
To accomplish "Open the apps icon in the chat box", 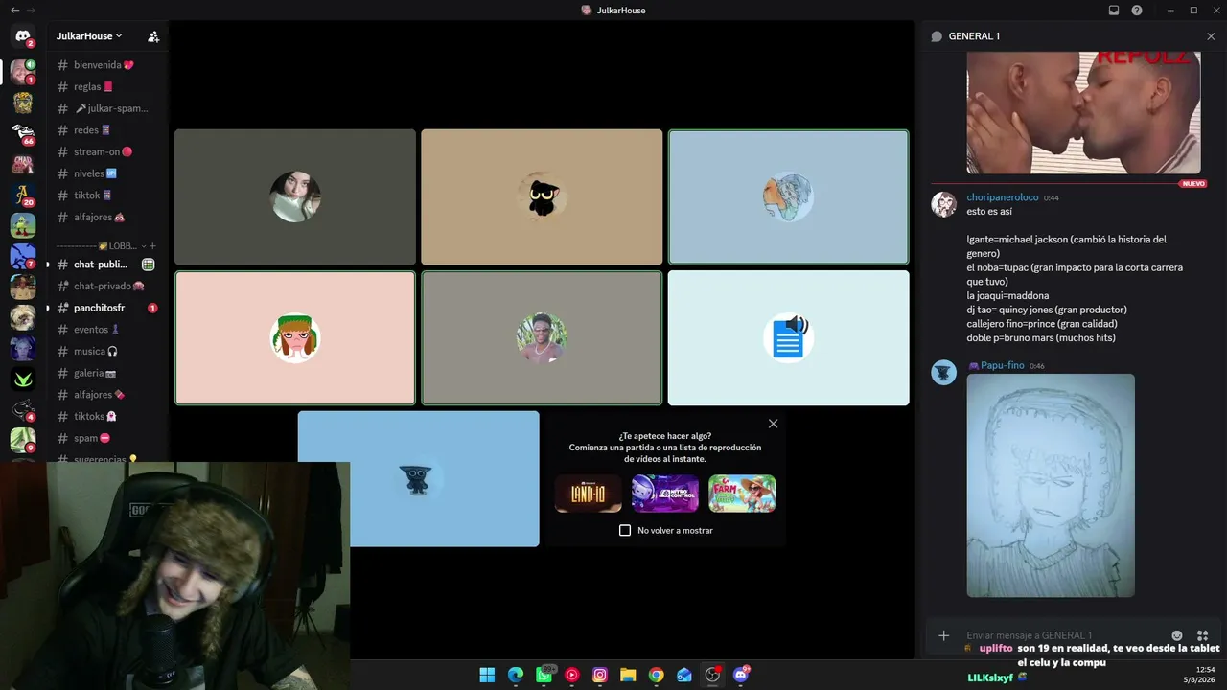I will (x=1202, y=635).
